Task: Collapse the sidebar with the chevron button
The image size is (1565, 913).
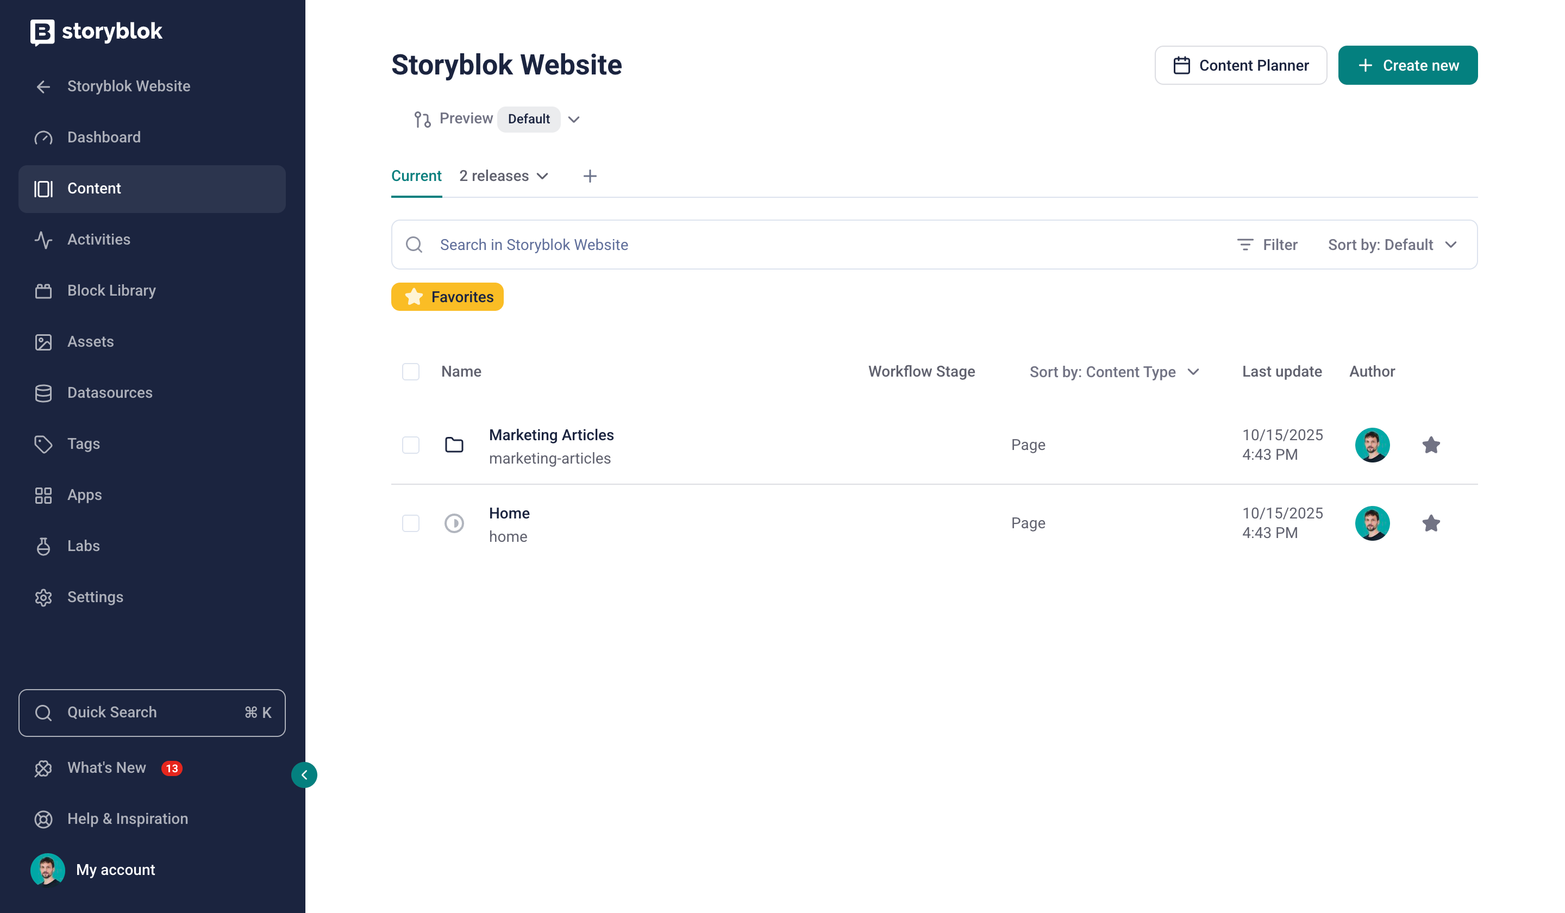Action: [x=304, y=775]
